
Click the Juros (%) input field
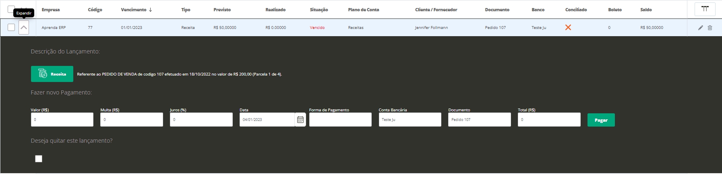(201, 120)
